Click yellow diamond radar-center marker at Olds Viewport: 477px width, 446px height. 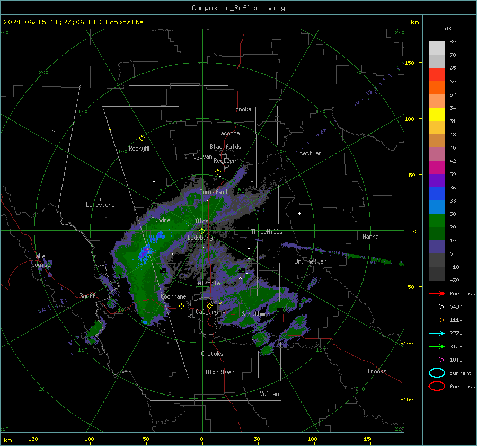202,231
